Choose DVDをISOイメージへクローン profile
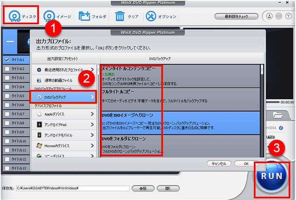 [x=180, y=123]
